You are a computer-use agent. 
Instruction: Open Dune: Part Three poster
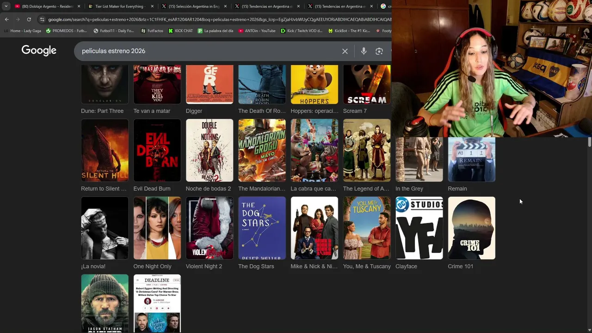tap(105, 84)
